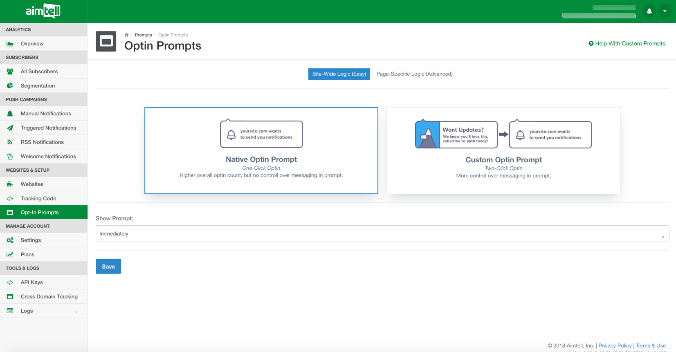This screenshot has width=676, height=352.
Task: Click the Settings gears icon
Action: (x=10, y=240)
